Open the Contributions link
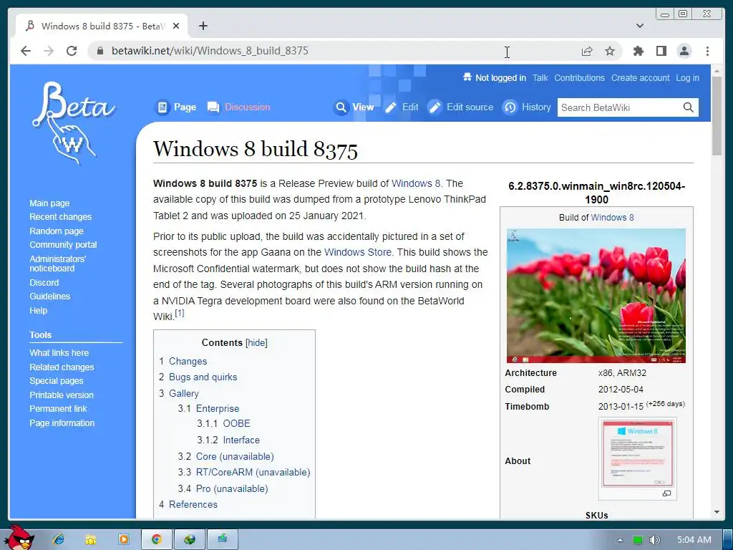This screenshot has width=733, height=550. (x=579, y=78)
